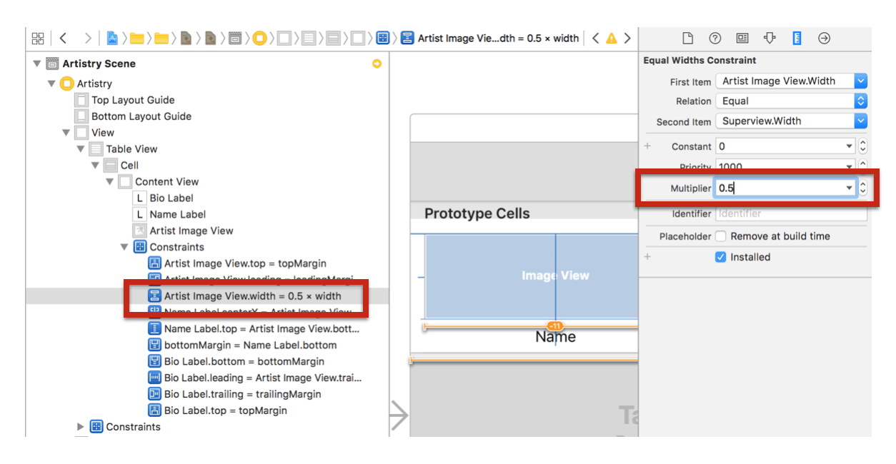Switch to the Identity inspector
This screenshot has height=464, width=896.
(742, 39)
